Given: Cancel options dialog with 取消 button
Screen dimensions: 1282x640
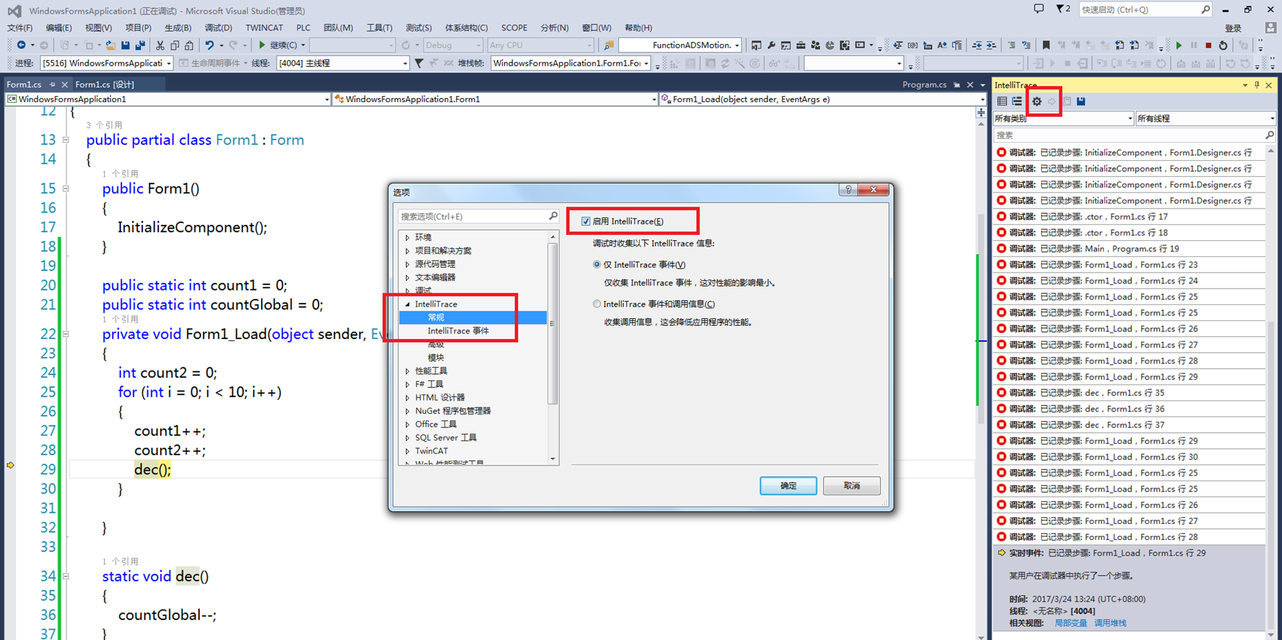Looking at the screenshot, I should pos(852,486).
